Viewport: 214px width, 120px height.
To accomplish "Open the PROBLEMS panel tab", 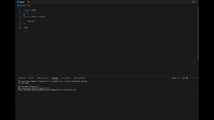I will (x=22, y=78).
